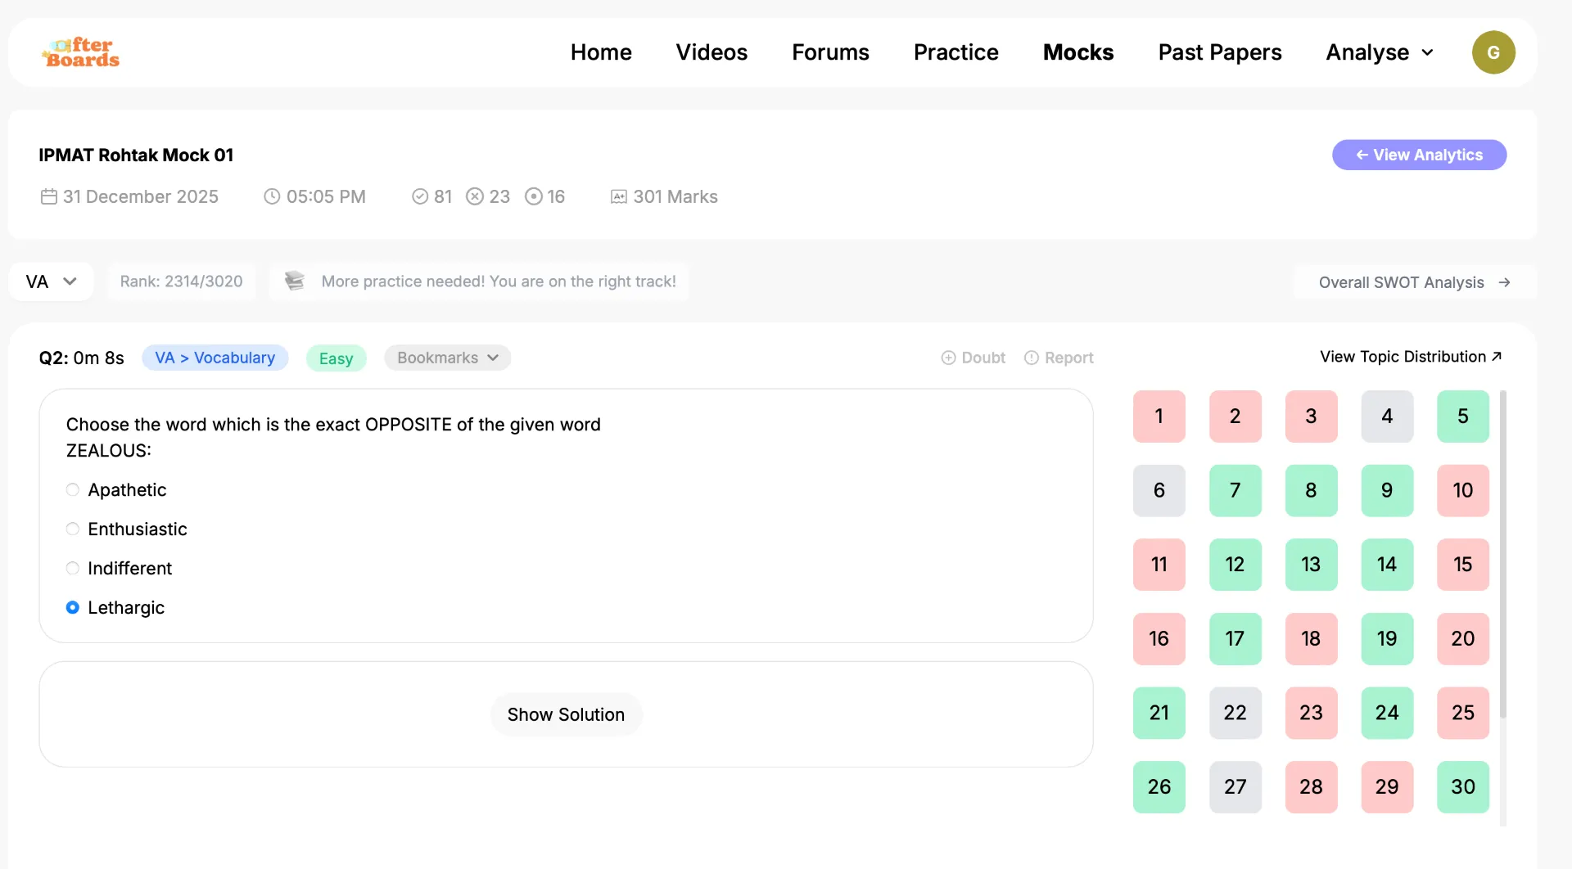Viewport: 1572px width, 869px height.
Task: Click the VA > Vocabulary topic tag
Action: (215, 358)
